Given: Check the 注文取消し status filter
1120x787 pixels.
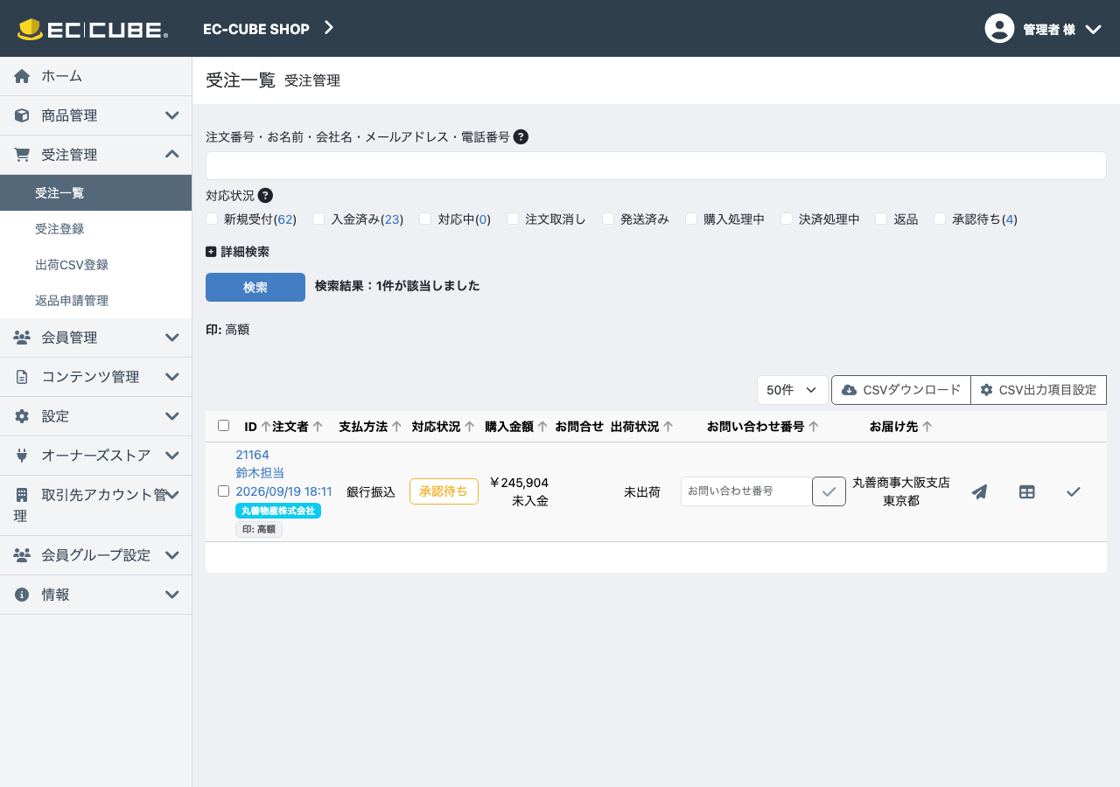Looking at the screenshot, I should tap(513, 219).
